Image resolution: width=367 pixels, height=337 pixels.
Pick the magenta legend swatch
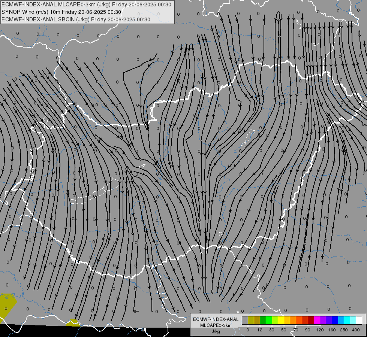point(317,320)
